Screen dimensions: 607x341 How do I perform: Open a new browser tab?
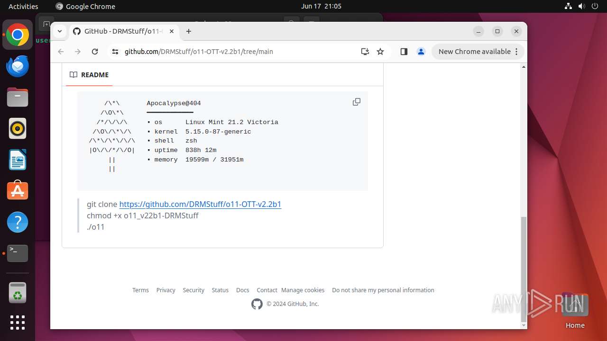pyautogui.click(x=189, y=31)
